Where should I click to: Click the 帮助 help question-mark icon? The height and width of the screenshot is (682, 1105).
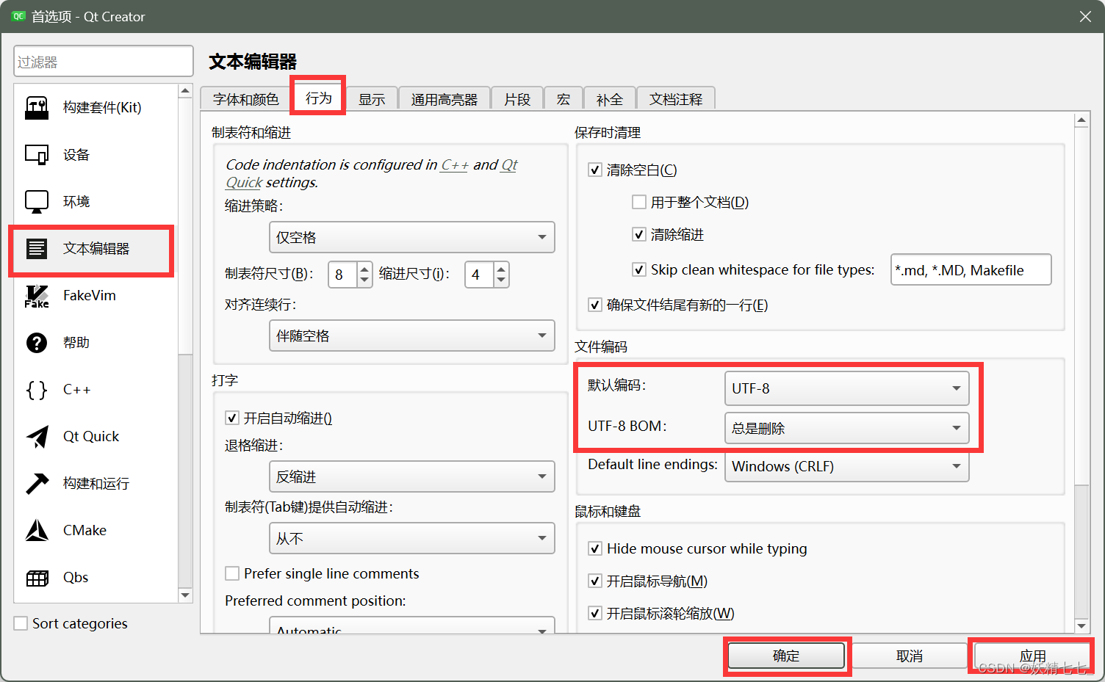tap(37, 343)
